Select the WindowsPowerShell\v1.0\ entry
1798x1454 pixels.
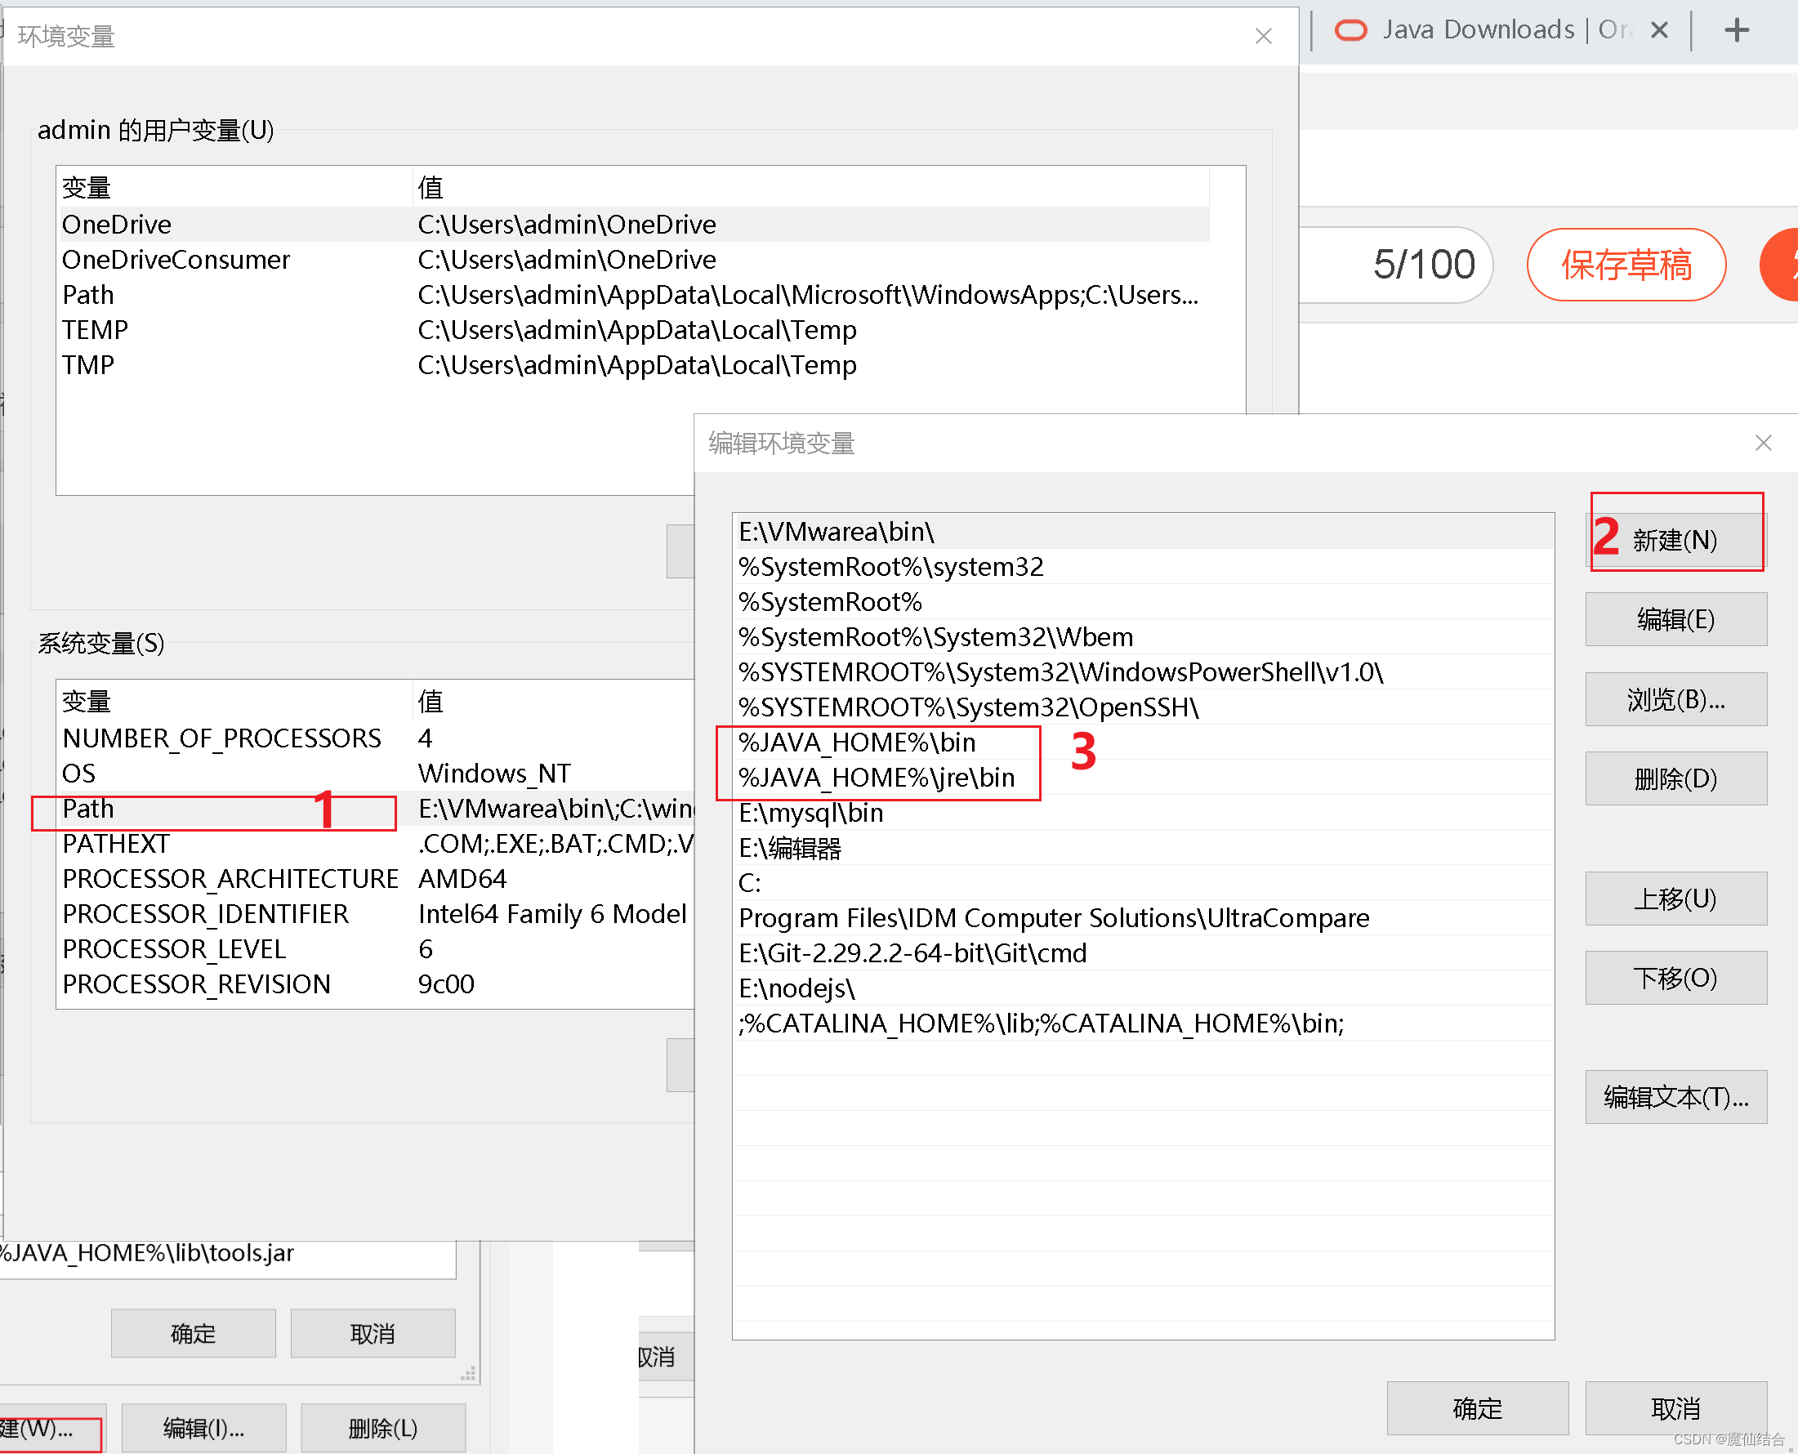point(1143,672)
